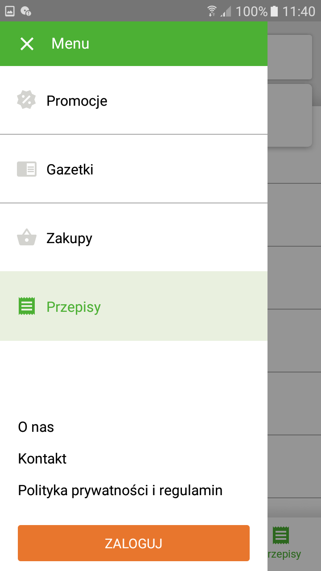Image resolution: width=321 pixels, height=571 pixels.
Task: Select the highlighted Przepisy menu entry
Action: (74, 307)
